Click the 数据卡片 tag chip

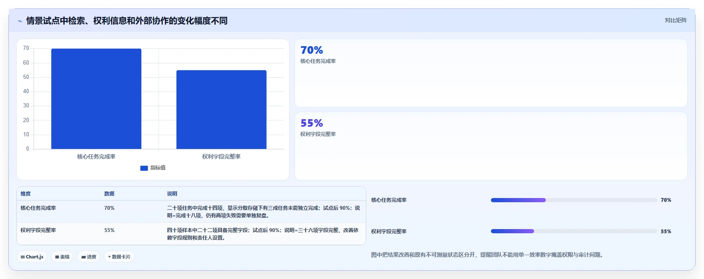(119, 257)
